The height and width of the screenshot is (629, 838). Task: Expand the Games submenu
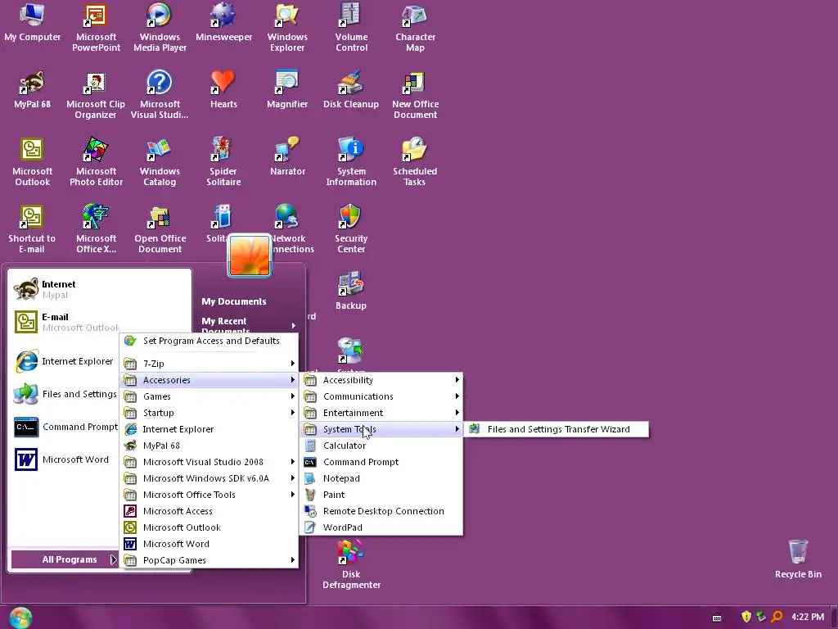pos(209,396)
